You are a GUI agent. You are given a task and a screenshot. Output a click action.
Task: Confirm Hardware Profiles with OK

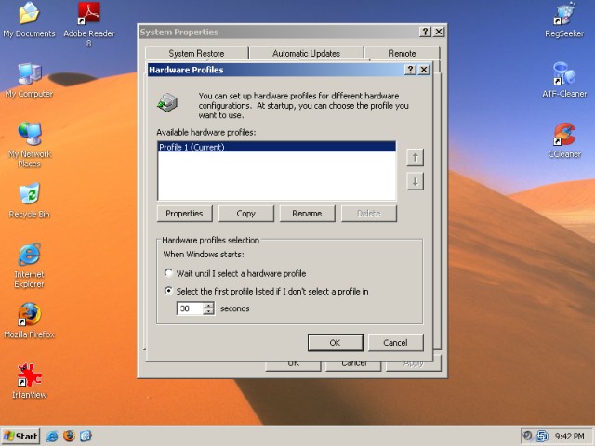(x=335, y=343)
